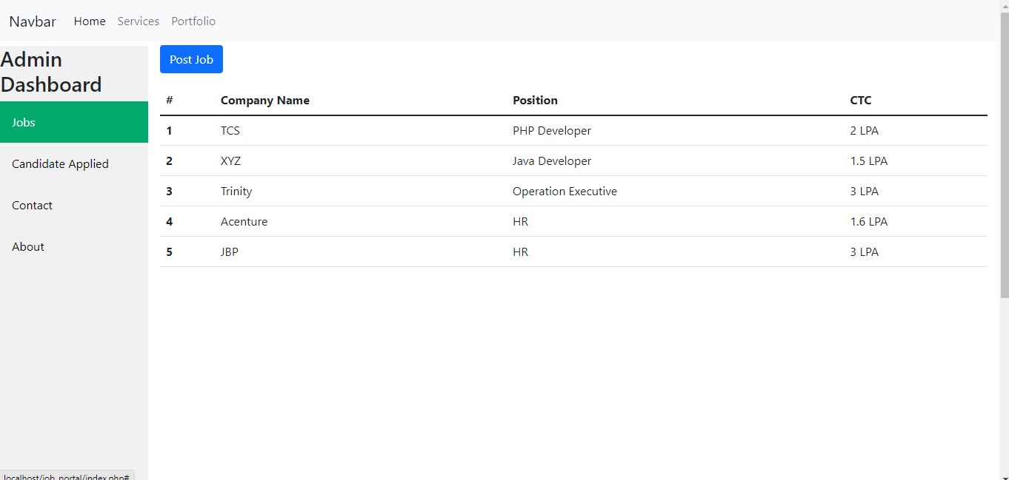Open About in the sidebar
1009x480 pixels.
tap(74, 246)
